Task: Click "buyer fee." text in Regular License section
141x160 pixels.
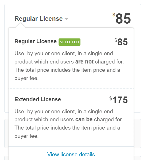Action: (x=27, y=78)
